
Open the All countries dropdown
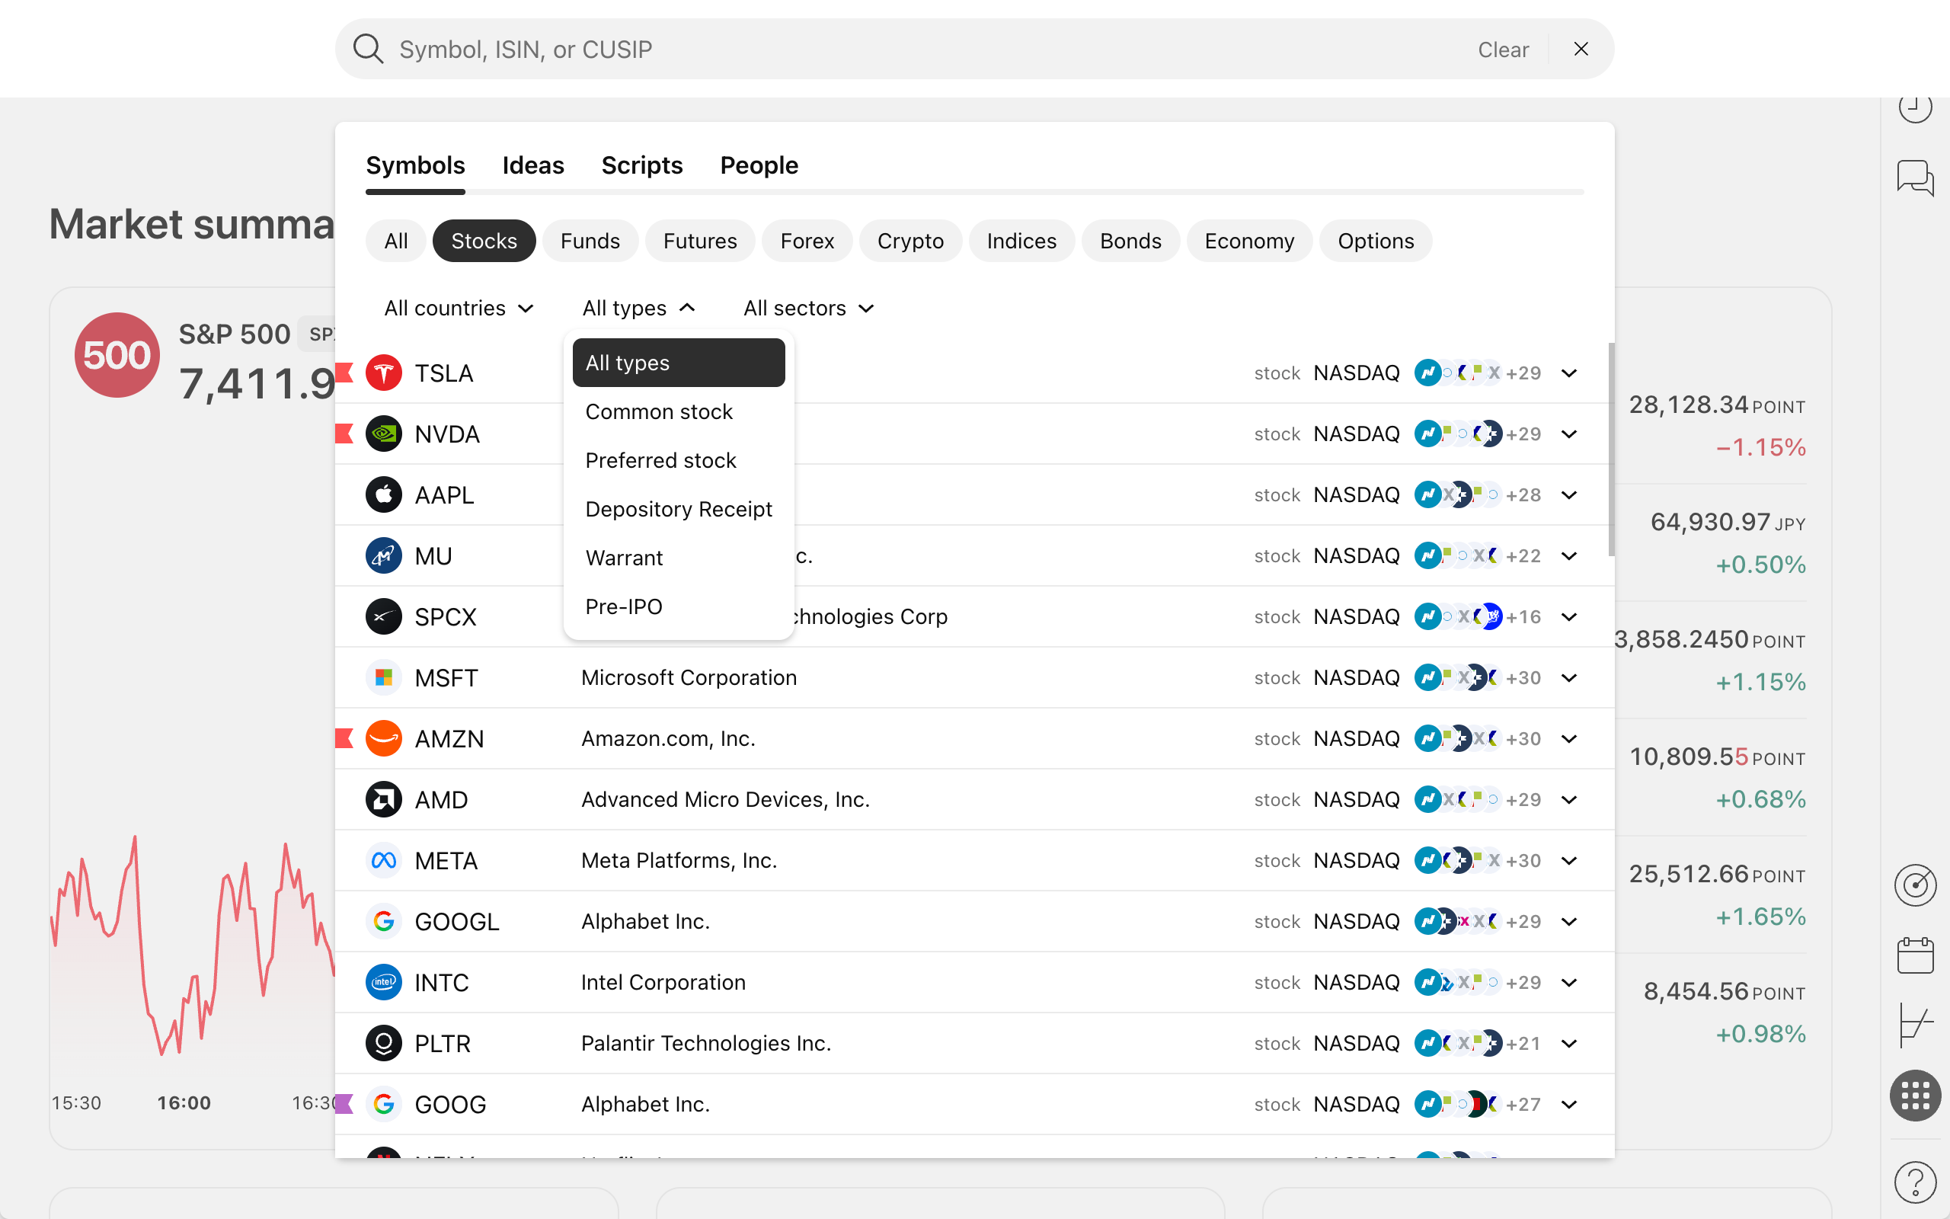pyautogui.click(x=459, y=309)
